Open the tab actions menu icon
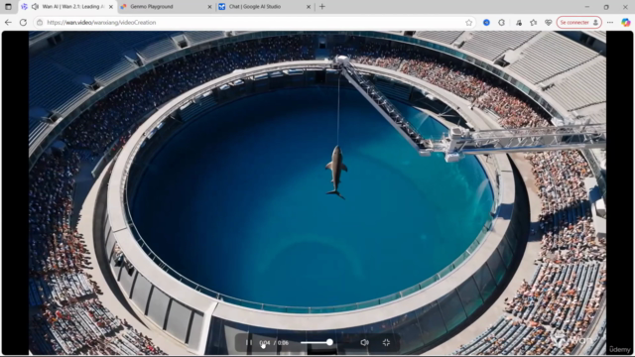This screenshot has height=357, width=635. pos(8,7)
